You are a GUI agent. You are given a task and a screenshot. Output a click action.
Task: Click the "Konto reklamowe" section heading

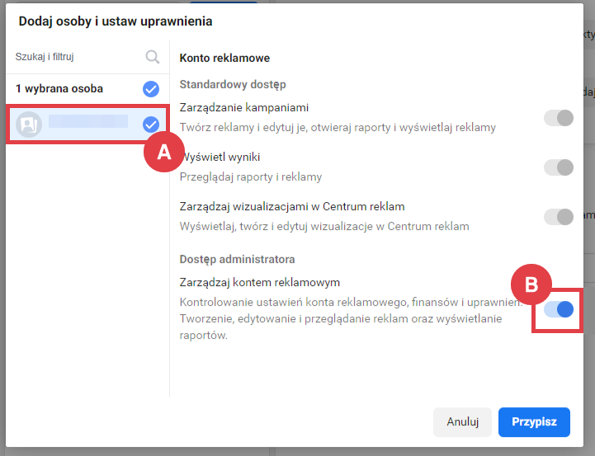(x=224, y=59)
